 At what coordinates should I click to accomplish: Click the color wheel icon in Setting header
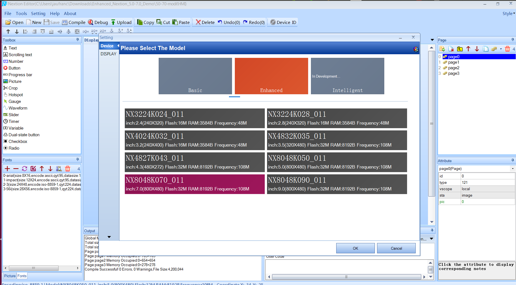click(416, 49)
